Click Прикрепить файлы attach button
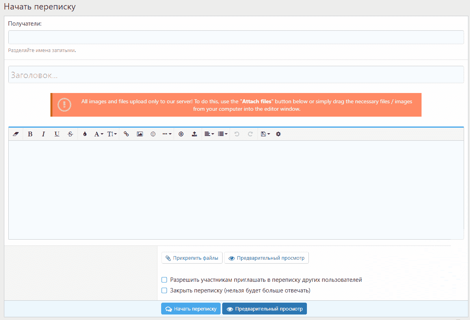Image resolution: width=470 pixels, height=320 pixels. tap(192, 258)
